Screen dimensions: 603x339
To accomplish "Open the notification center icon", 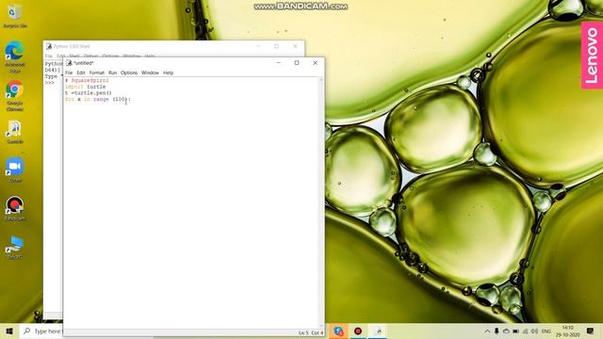I will coord(591,331).
